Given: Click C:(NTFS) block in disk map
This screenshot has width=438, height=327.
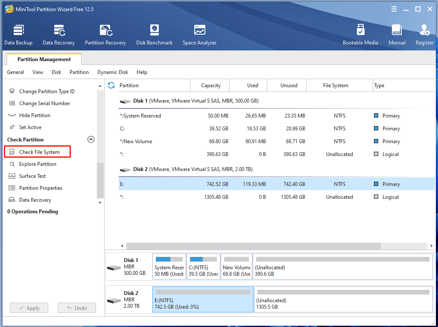Looking at the screenshot, I should tap(203, 267).
